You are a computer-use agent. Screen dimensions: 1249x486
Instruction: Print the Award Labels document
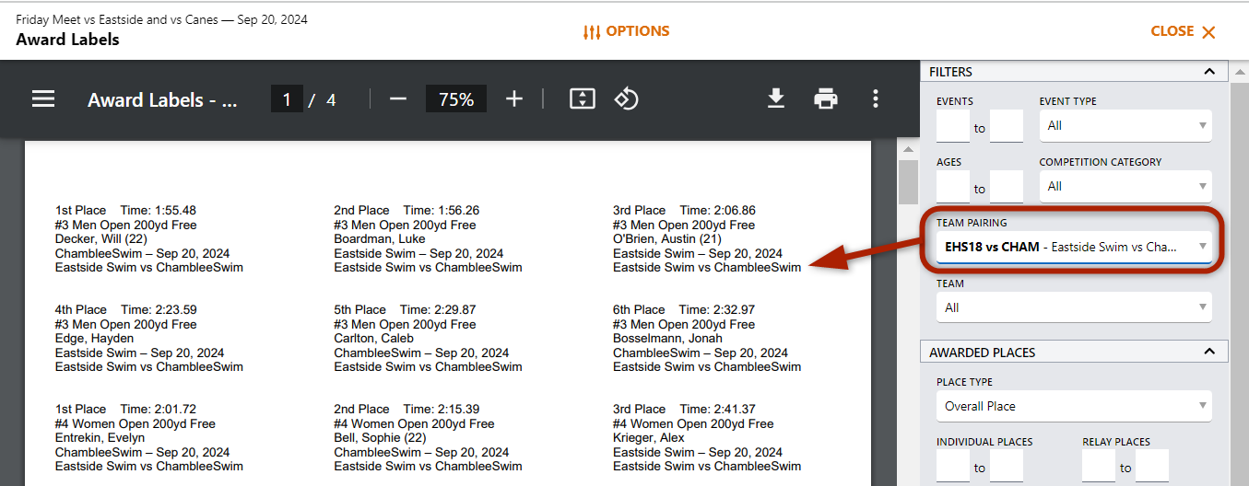[x=826, y=99]
